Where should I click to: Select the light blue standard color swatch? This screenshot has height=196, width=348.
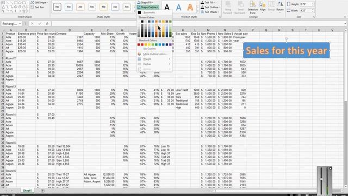(x=159, y=45)
